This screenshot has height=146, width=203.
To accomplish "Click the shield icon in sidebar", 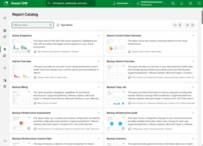I will point(5,18).
